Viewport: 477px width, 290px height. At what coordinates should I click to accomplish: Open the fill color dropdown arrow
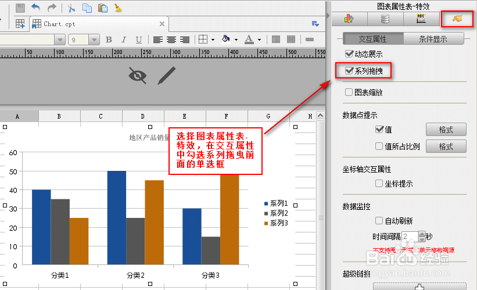point(236,40)
